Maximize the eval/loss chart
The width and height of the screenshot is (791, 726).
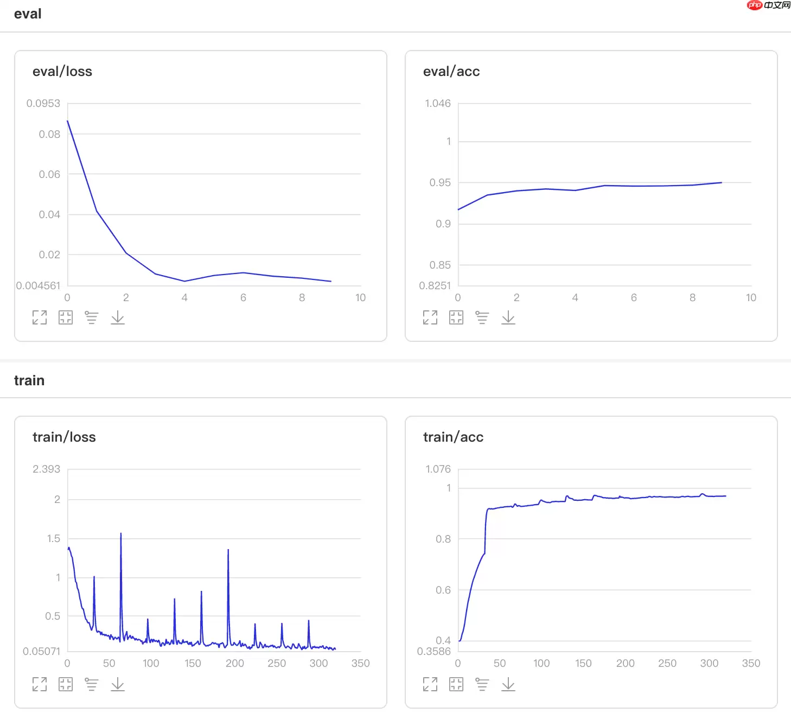40,317
